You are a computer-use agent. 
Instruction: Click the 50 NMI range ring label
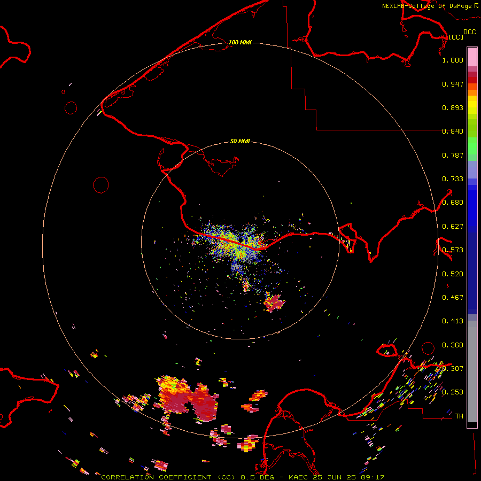240,141
